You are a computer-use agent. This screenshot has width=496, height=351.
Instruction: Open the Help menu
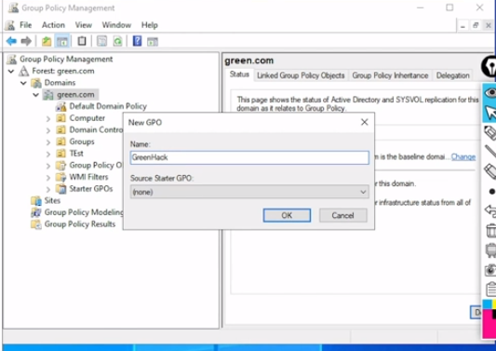click(x=150, y=25)
